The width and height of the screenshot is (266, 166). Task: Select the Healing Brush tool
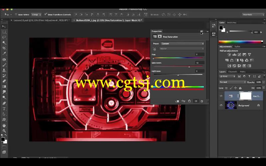pyautogui.click(x=4, y=59)
